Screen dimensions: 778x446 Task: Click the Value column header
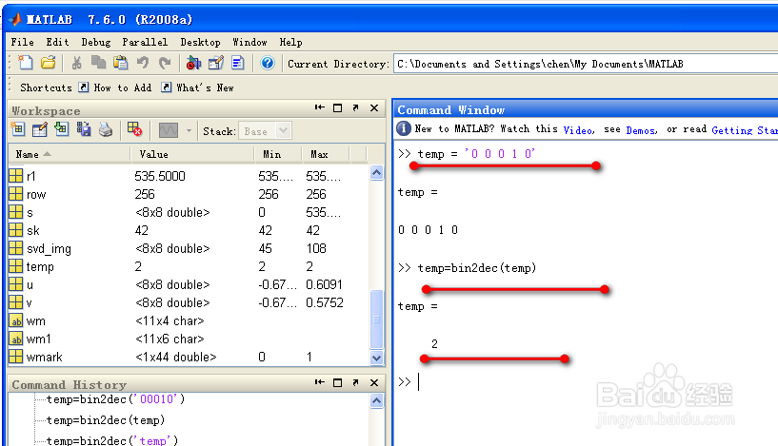tap(192, 154)
